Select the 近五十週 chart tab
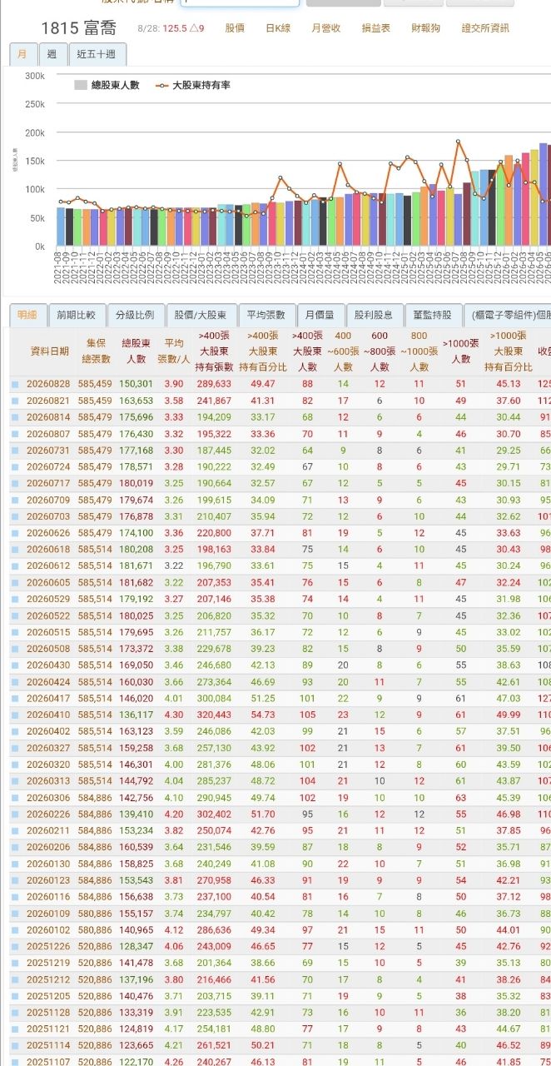This screenshot has height=1066, width=551. (x=97, y=54)
